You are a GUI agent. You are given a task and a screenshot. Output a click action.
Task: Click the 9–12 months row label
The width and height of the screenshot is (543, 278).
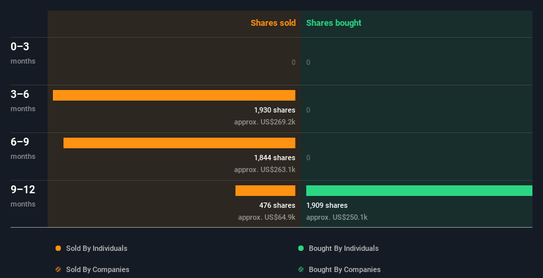(x=23, y=196)
